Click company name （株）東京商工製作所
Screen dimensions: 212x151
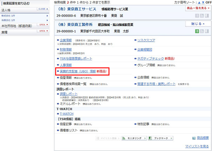tap(75, 24)
